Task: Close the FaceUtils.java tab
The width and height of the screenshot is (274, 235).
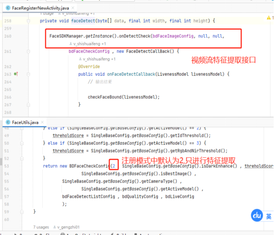Action: pos(42,122)
